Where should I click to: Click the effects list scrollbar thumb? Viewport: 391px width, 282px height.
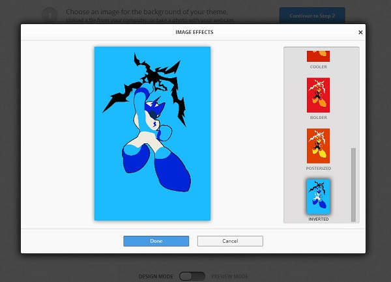354,184
